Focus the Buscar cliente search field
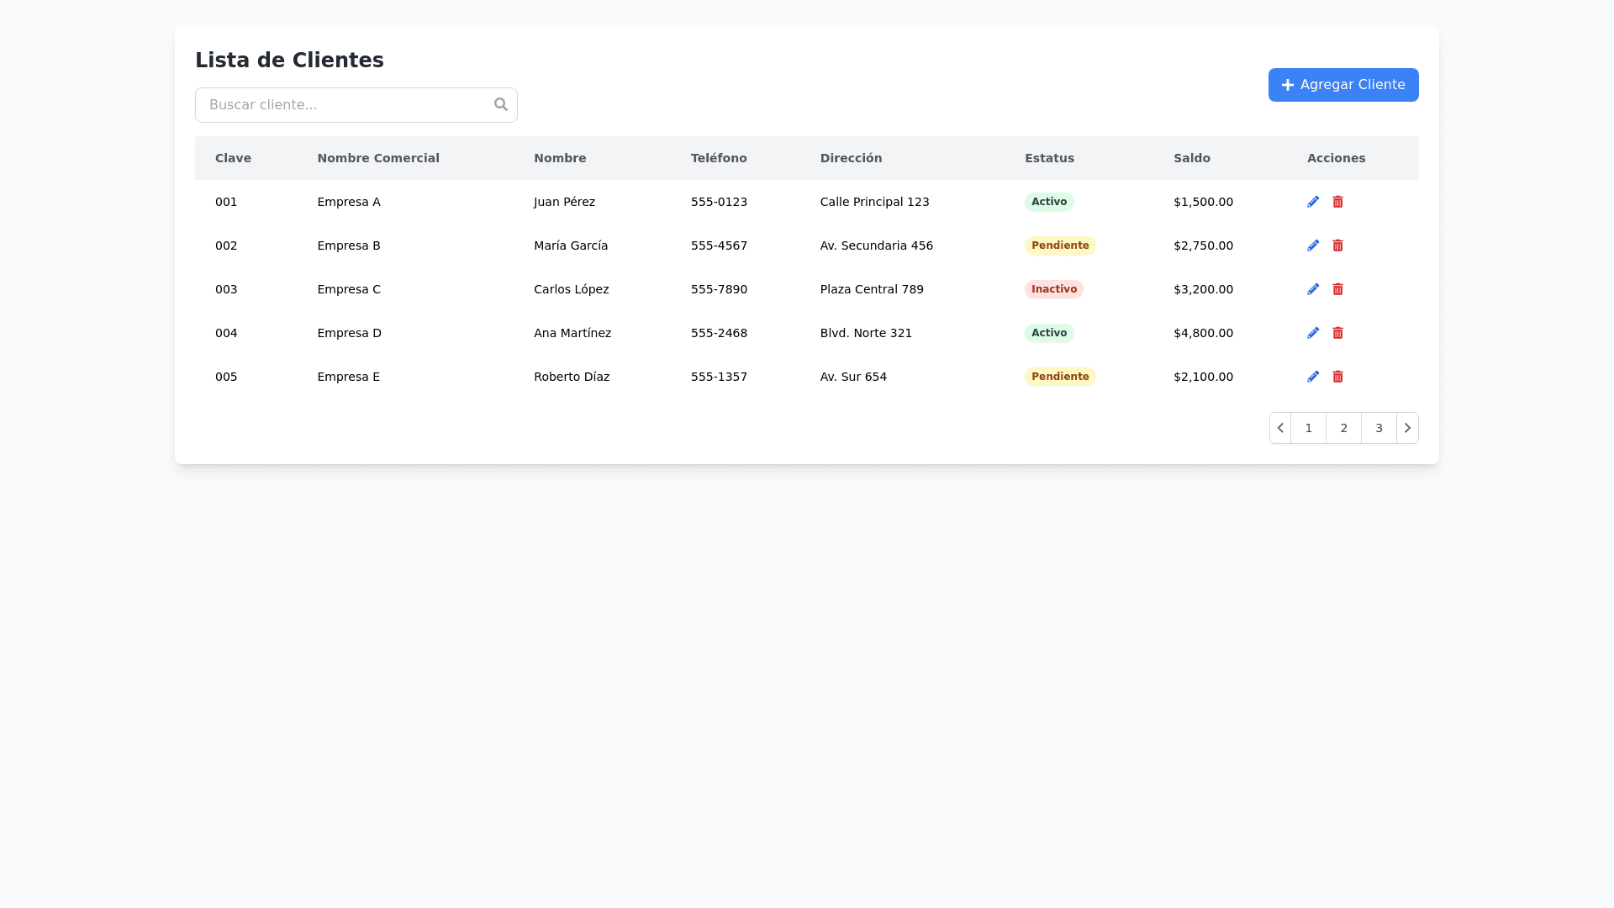 click(345, 105)
